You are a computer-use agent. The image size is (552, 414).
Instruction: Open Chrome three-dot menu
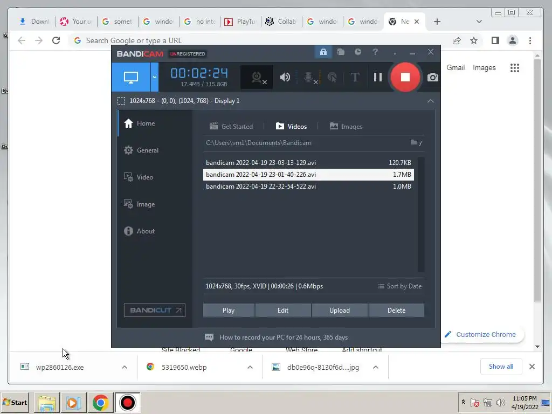[530, 40]
